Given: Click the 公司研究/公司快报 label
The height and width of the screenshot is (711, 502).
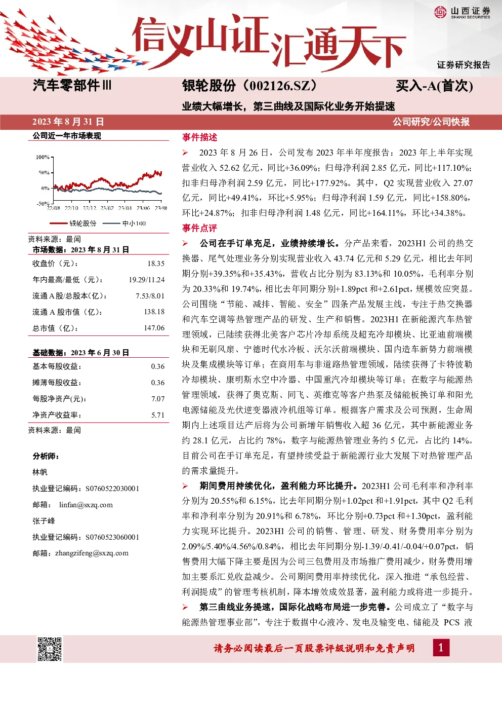Looking at the screenshot, I should pos(431,122).
